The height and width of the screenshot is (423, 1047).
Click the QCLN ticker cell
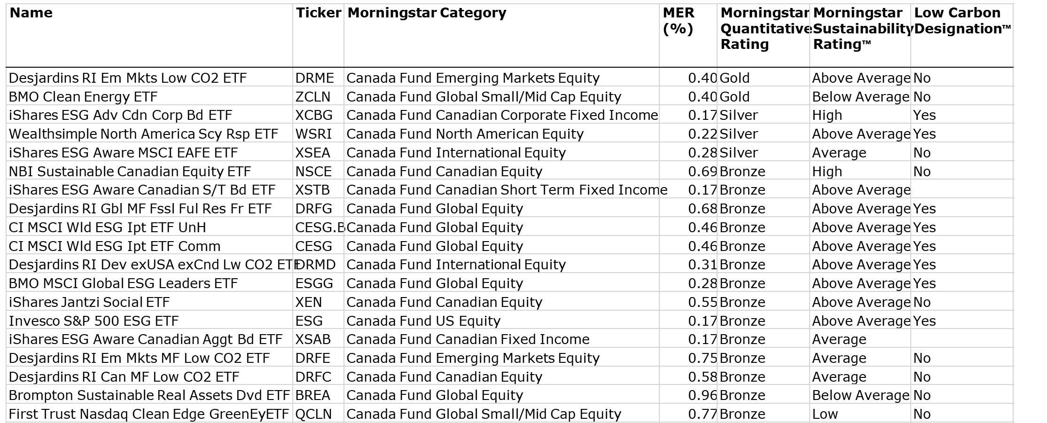[x=313, y=415]
